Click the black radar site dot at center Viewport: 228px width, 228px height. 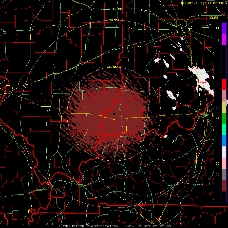pos(114,114)
